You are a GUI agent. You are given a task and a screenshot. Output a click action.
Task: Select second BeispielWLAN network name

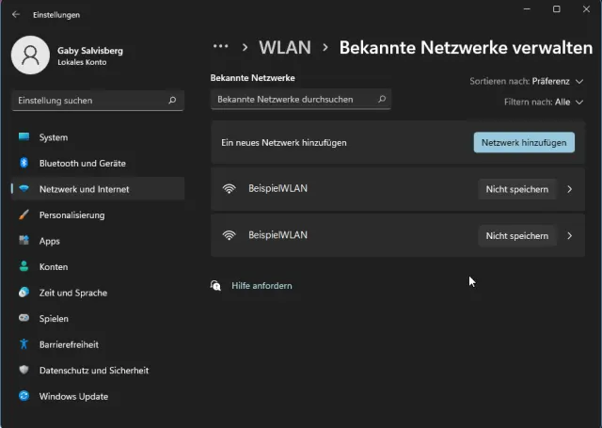(277, 235)
